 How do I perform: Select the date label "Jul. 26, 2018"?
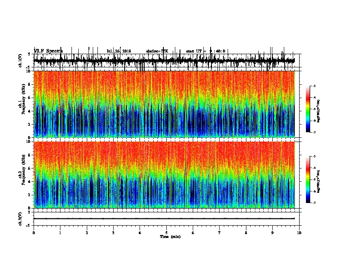(119, 51)
